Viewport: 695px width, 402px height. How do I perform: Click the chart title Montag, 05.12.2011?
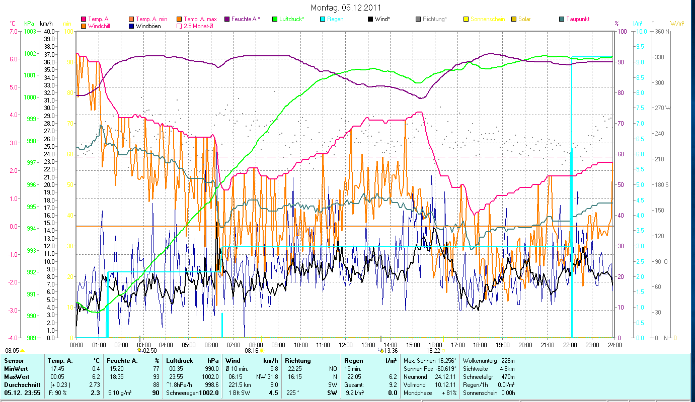(346, 8)
